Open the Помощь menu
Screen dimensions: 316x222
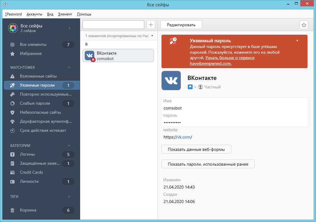click(x=84, y=14)
